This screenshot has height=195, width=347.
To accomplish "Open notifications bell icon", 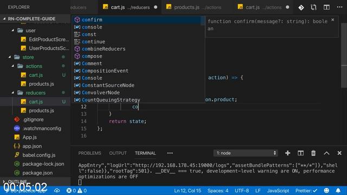I will tap(338, 191).
